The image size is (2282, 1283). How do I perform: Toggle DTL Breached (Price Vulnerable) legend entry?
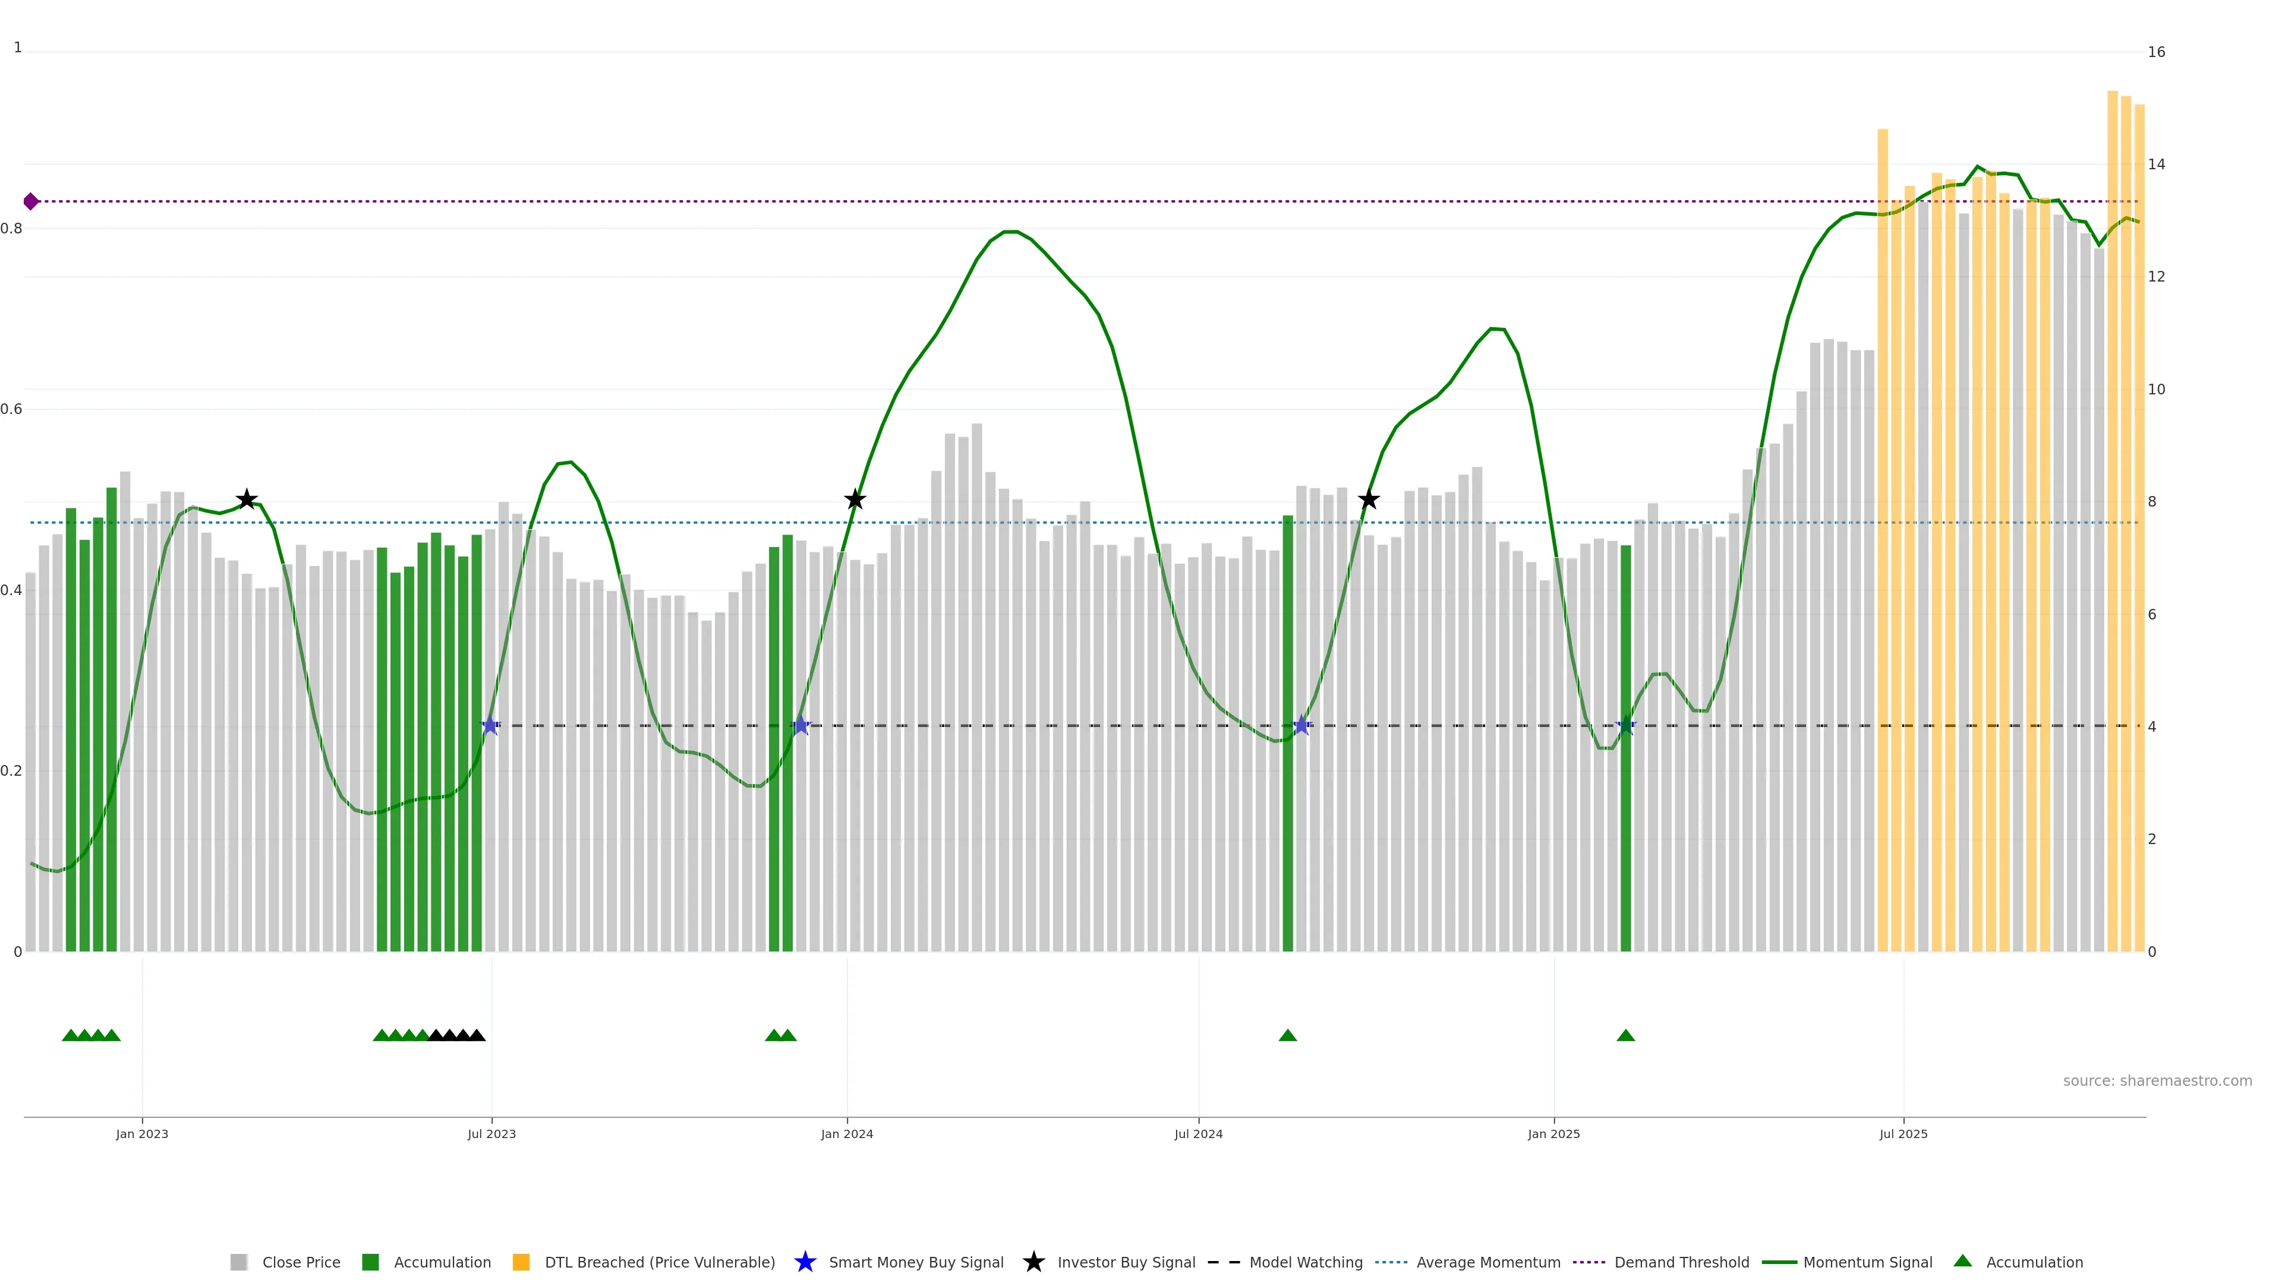tap(659, 1263)
